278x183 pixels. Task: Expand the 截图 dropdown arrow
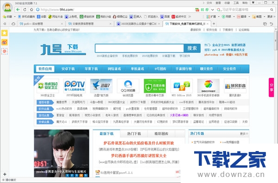(x=265, y=17)
